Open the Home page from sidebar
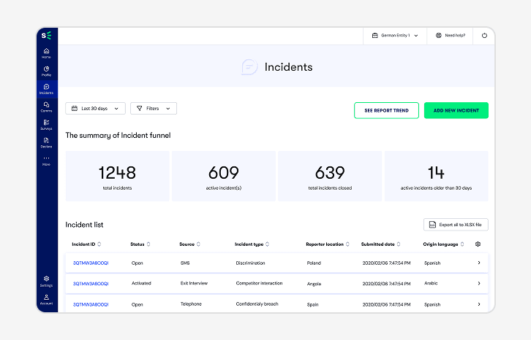531x340 pixels. 46,53
